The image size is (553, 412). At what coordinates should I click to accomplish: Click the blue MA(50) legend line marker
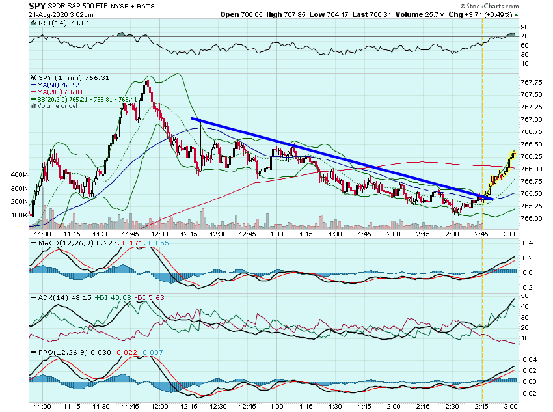pyautogui.click(x=33, y=85)
